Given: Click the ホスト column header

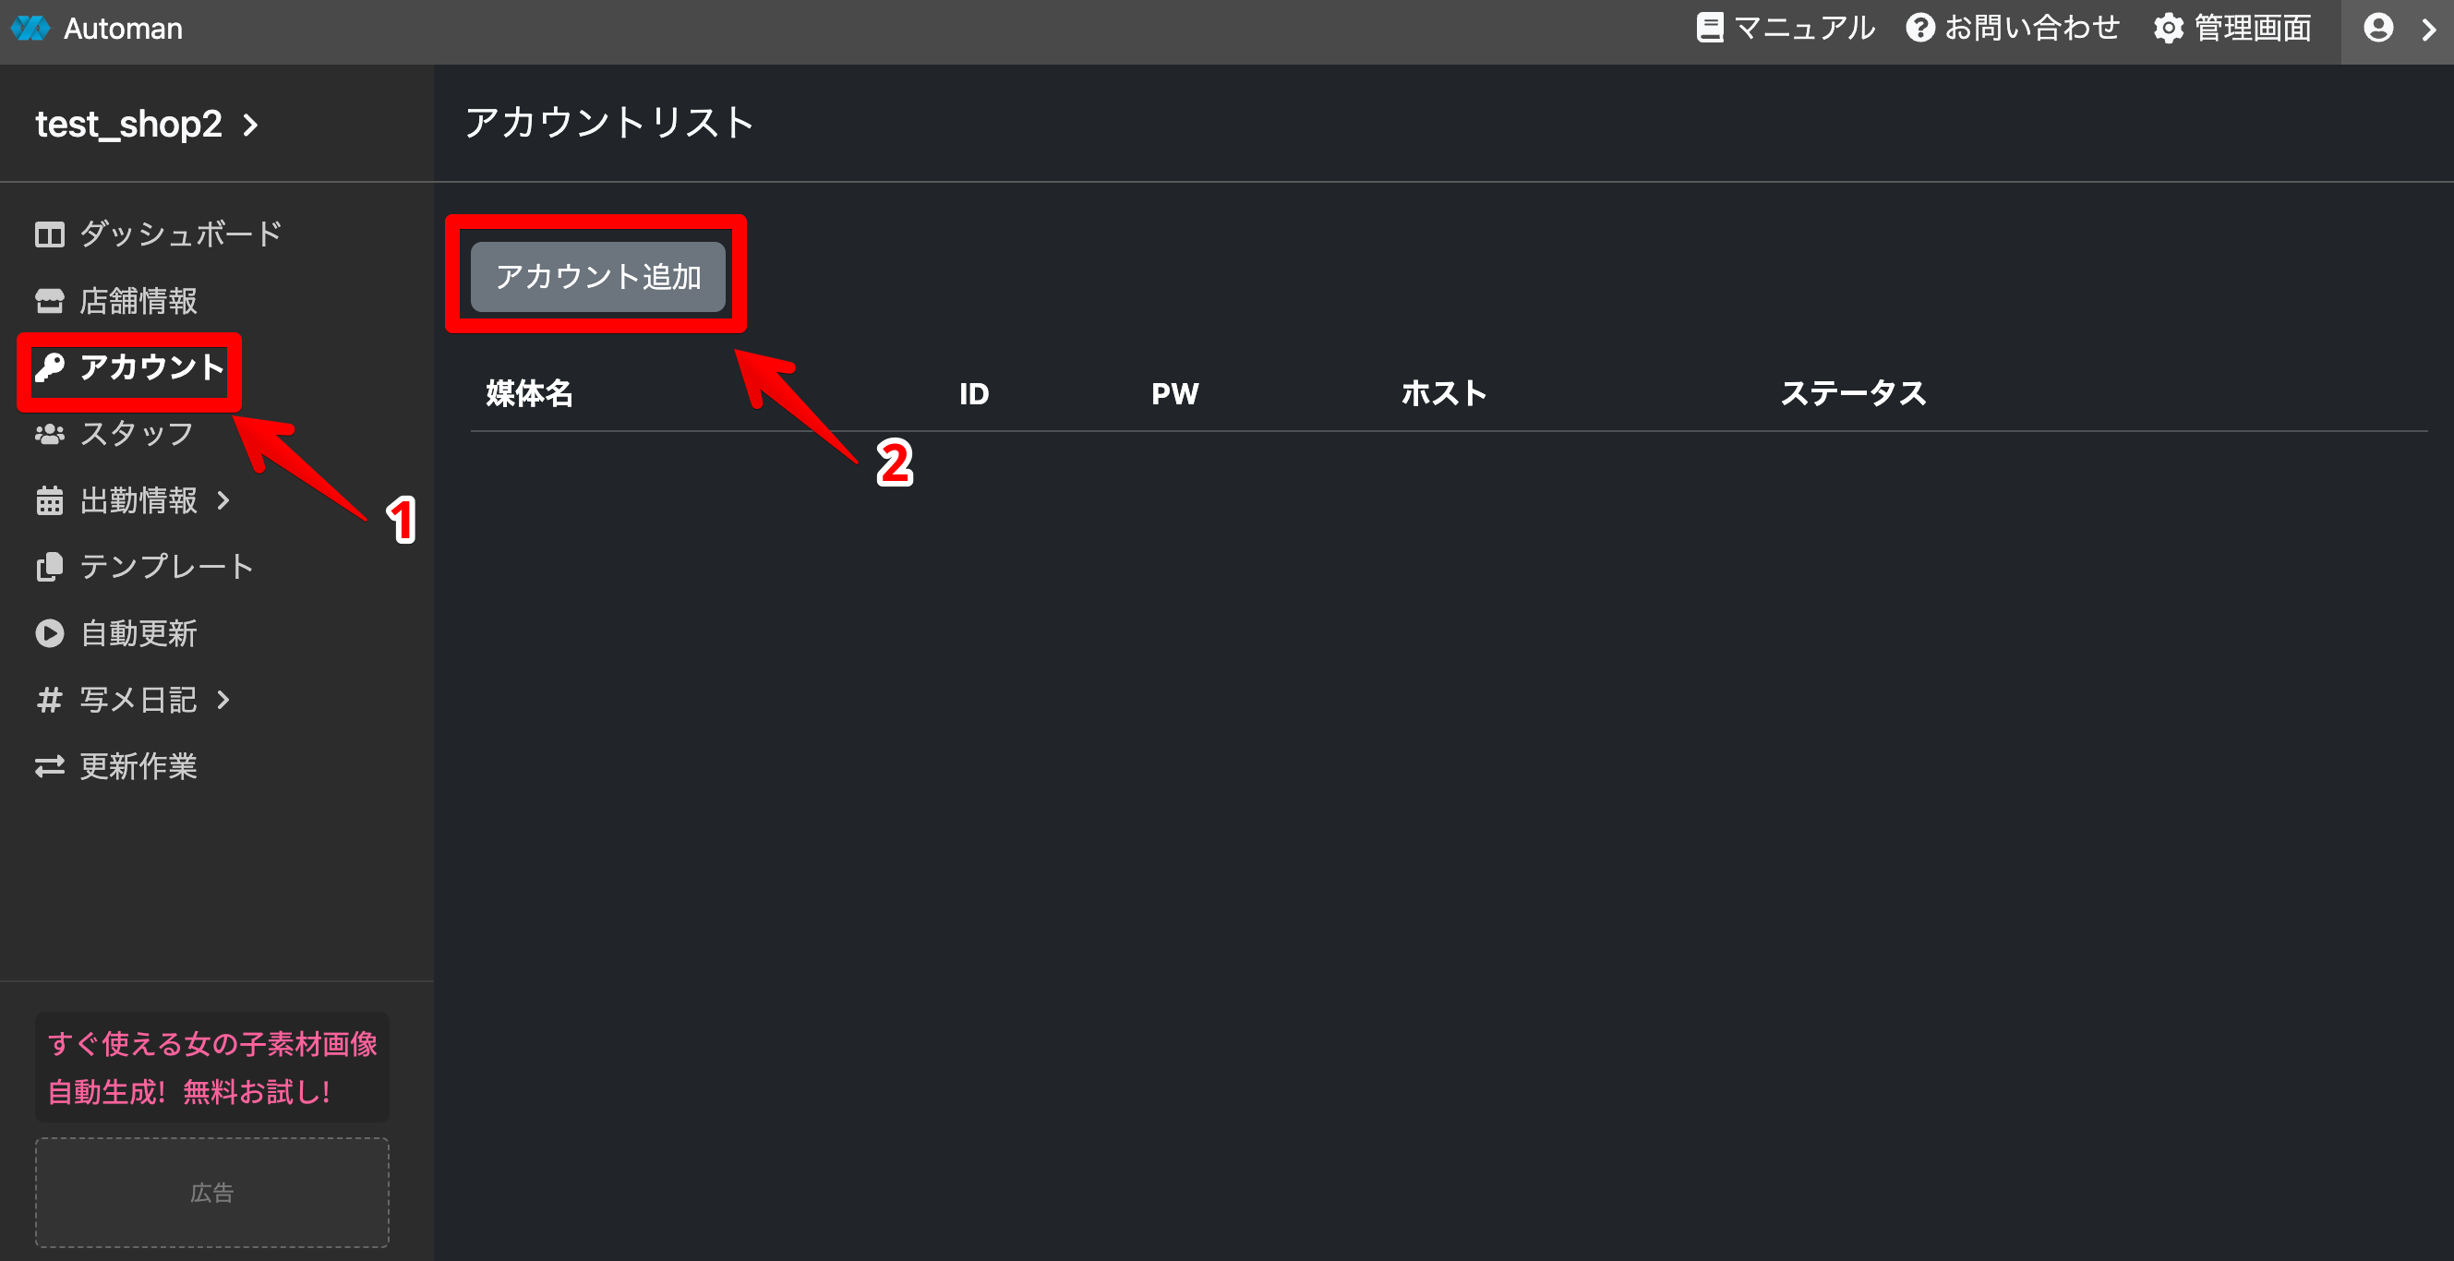Looking at the screenshot, I should click(x=1444, y=393).
